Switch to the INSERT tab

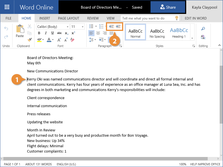45,18
